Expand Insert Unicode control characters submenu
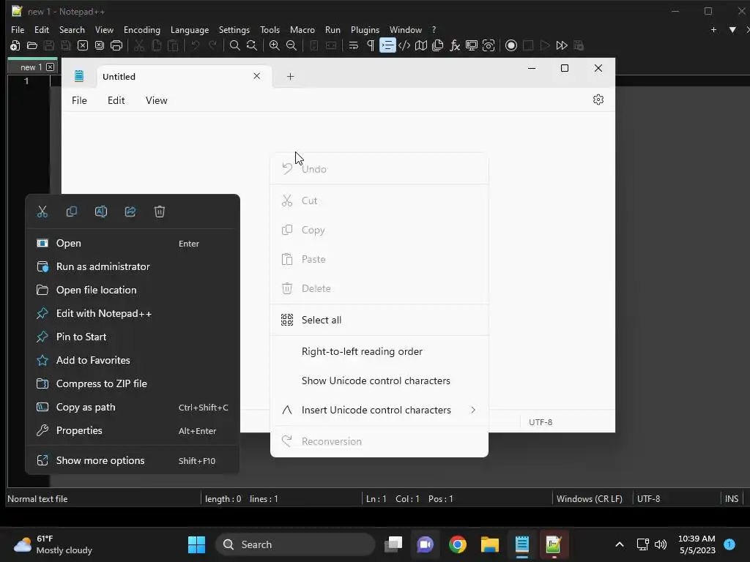Image resolution: width=750 pixels, height=562 pixels. pyautogui.click(x=379, y=410)
